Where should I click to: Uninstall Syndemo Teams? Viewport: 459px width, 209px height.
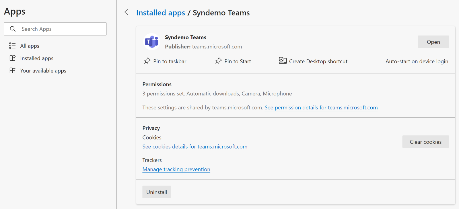[x=157, y=192]
